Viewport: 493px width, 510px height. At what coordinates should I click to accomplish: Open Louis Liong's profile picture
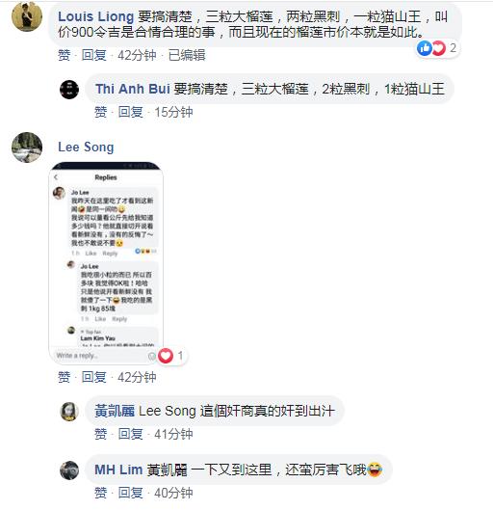(x=27, y=16)
